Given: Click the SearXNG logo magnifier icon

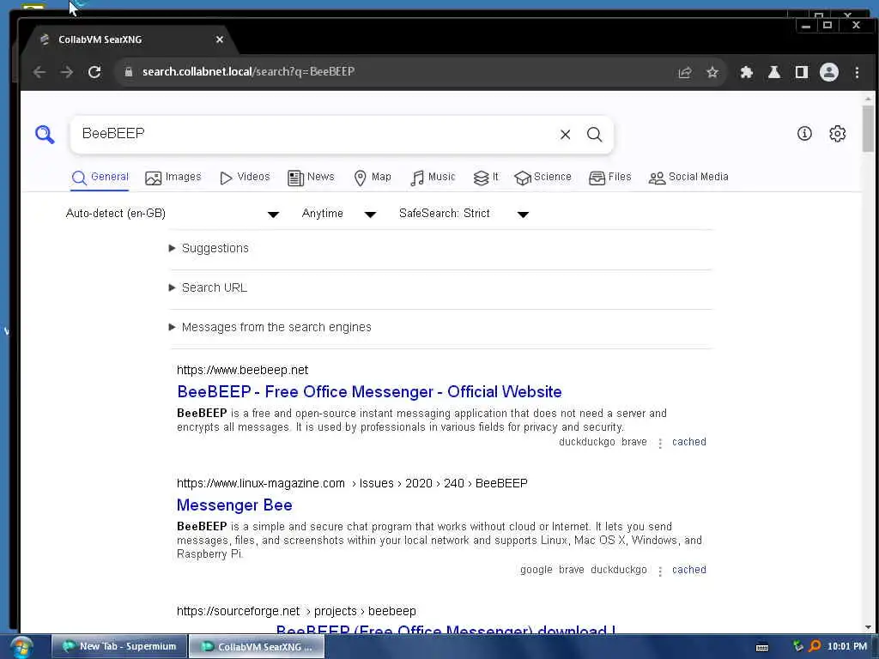Looking at the screenshot, I should [45, 135].
